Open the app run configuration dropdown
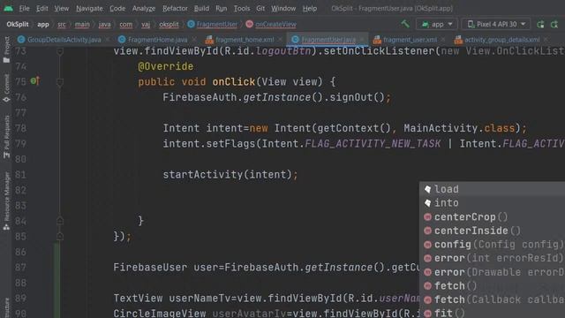 click(437, 24)
